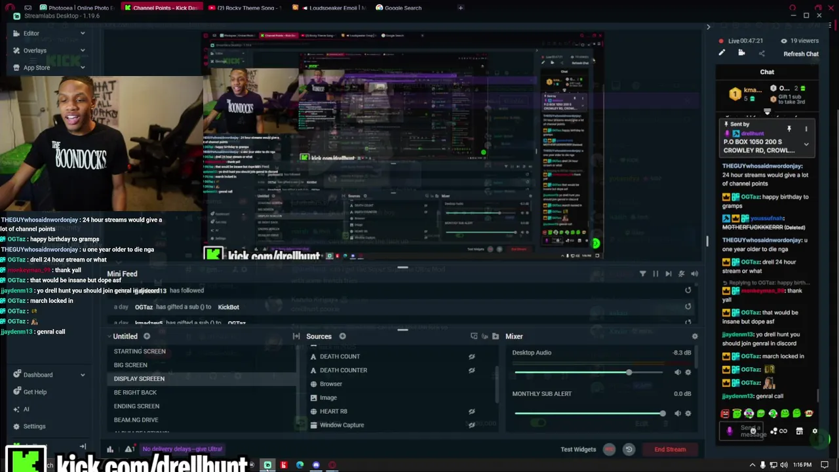
Task: Click the replay buffer icon beside End Stream
Action: 629,450
